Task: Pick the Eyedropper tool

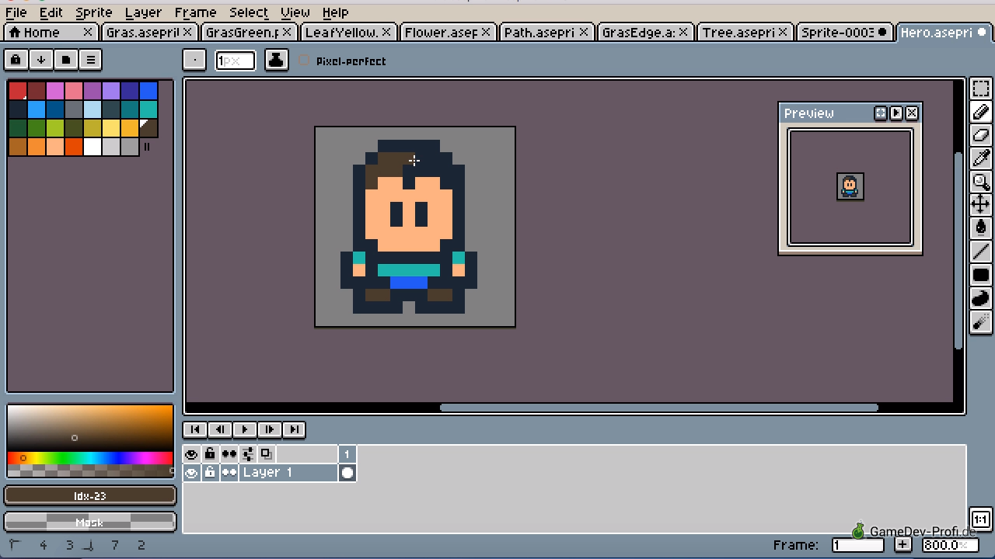Action: (x=980, y=158)
